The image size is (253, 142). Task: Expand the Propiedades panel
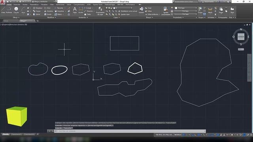coord(178,17)
